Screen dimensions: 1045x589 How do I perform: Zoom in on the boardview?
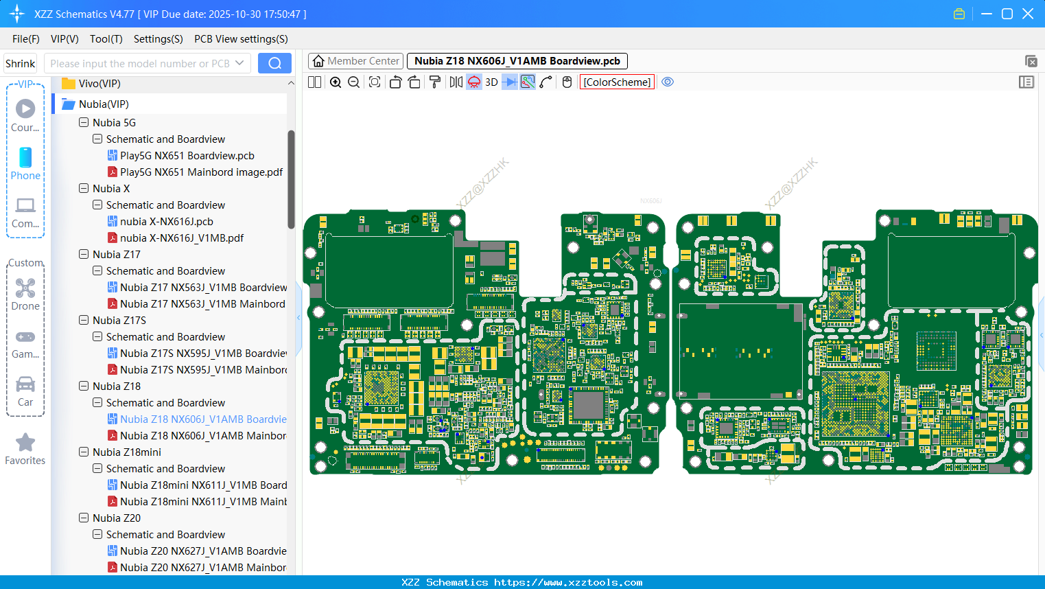point(336,82)
